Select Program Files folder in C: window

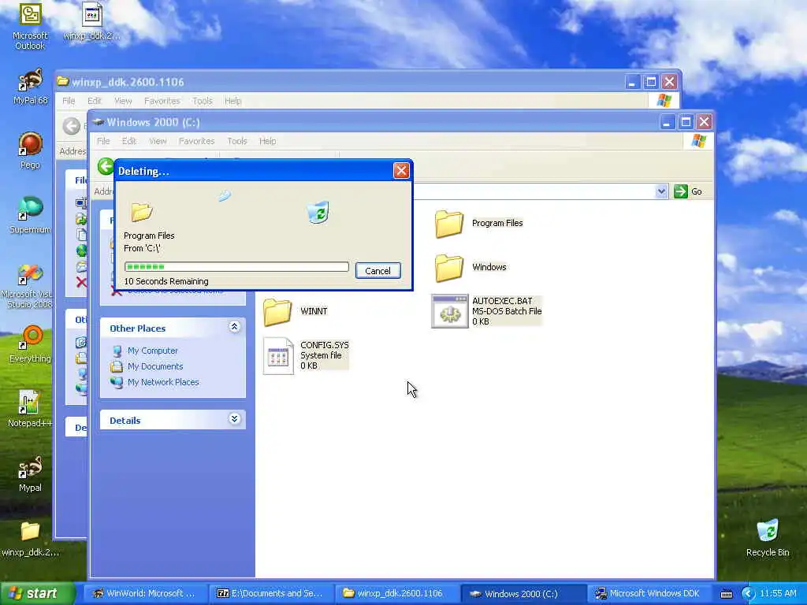[x=478, y=223]
